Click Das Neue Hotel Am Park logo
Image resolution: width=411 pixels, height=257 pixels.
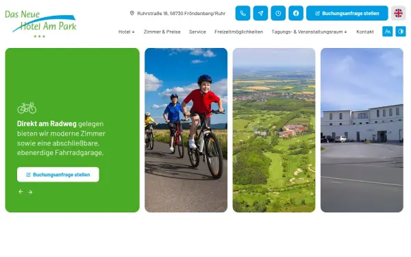tap(40, 24)
